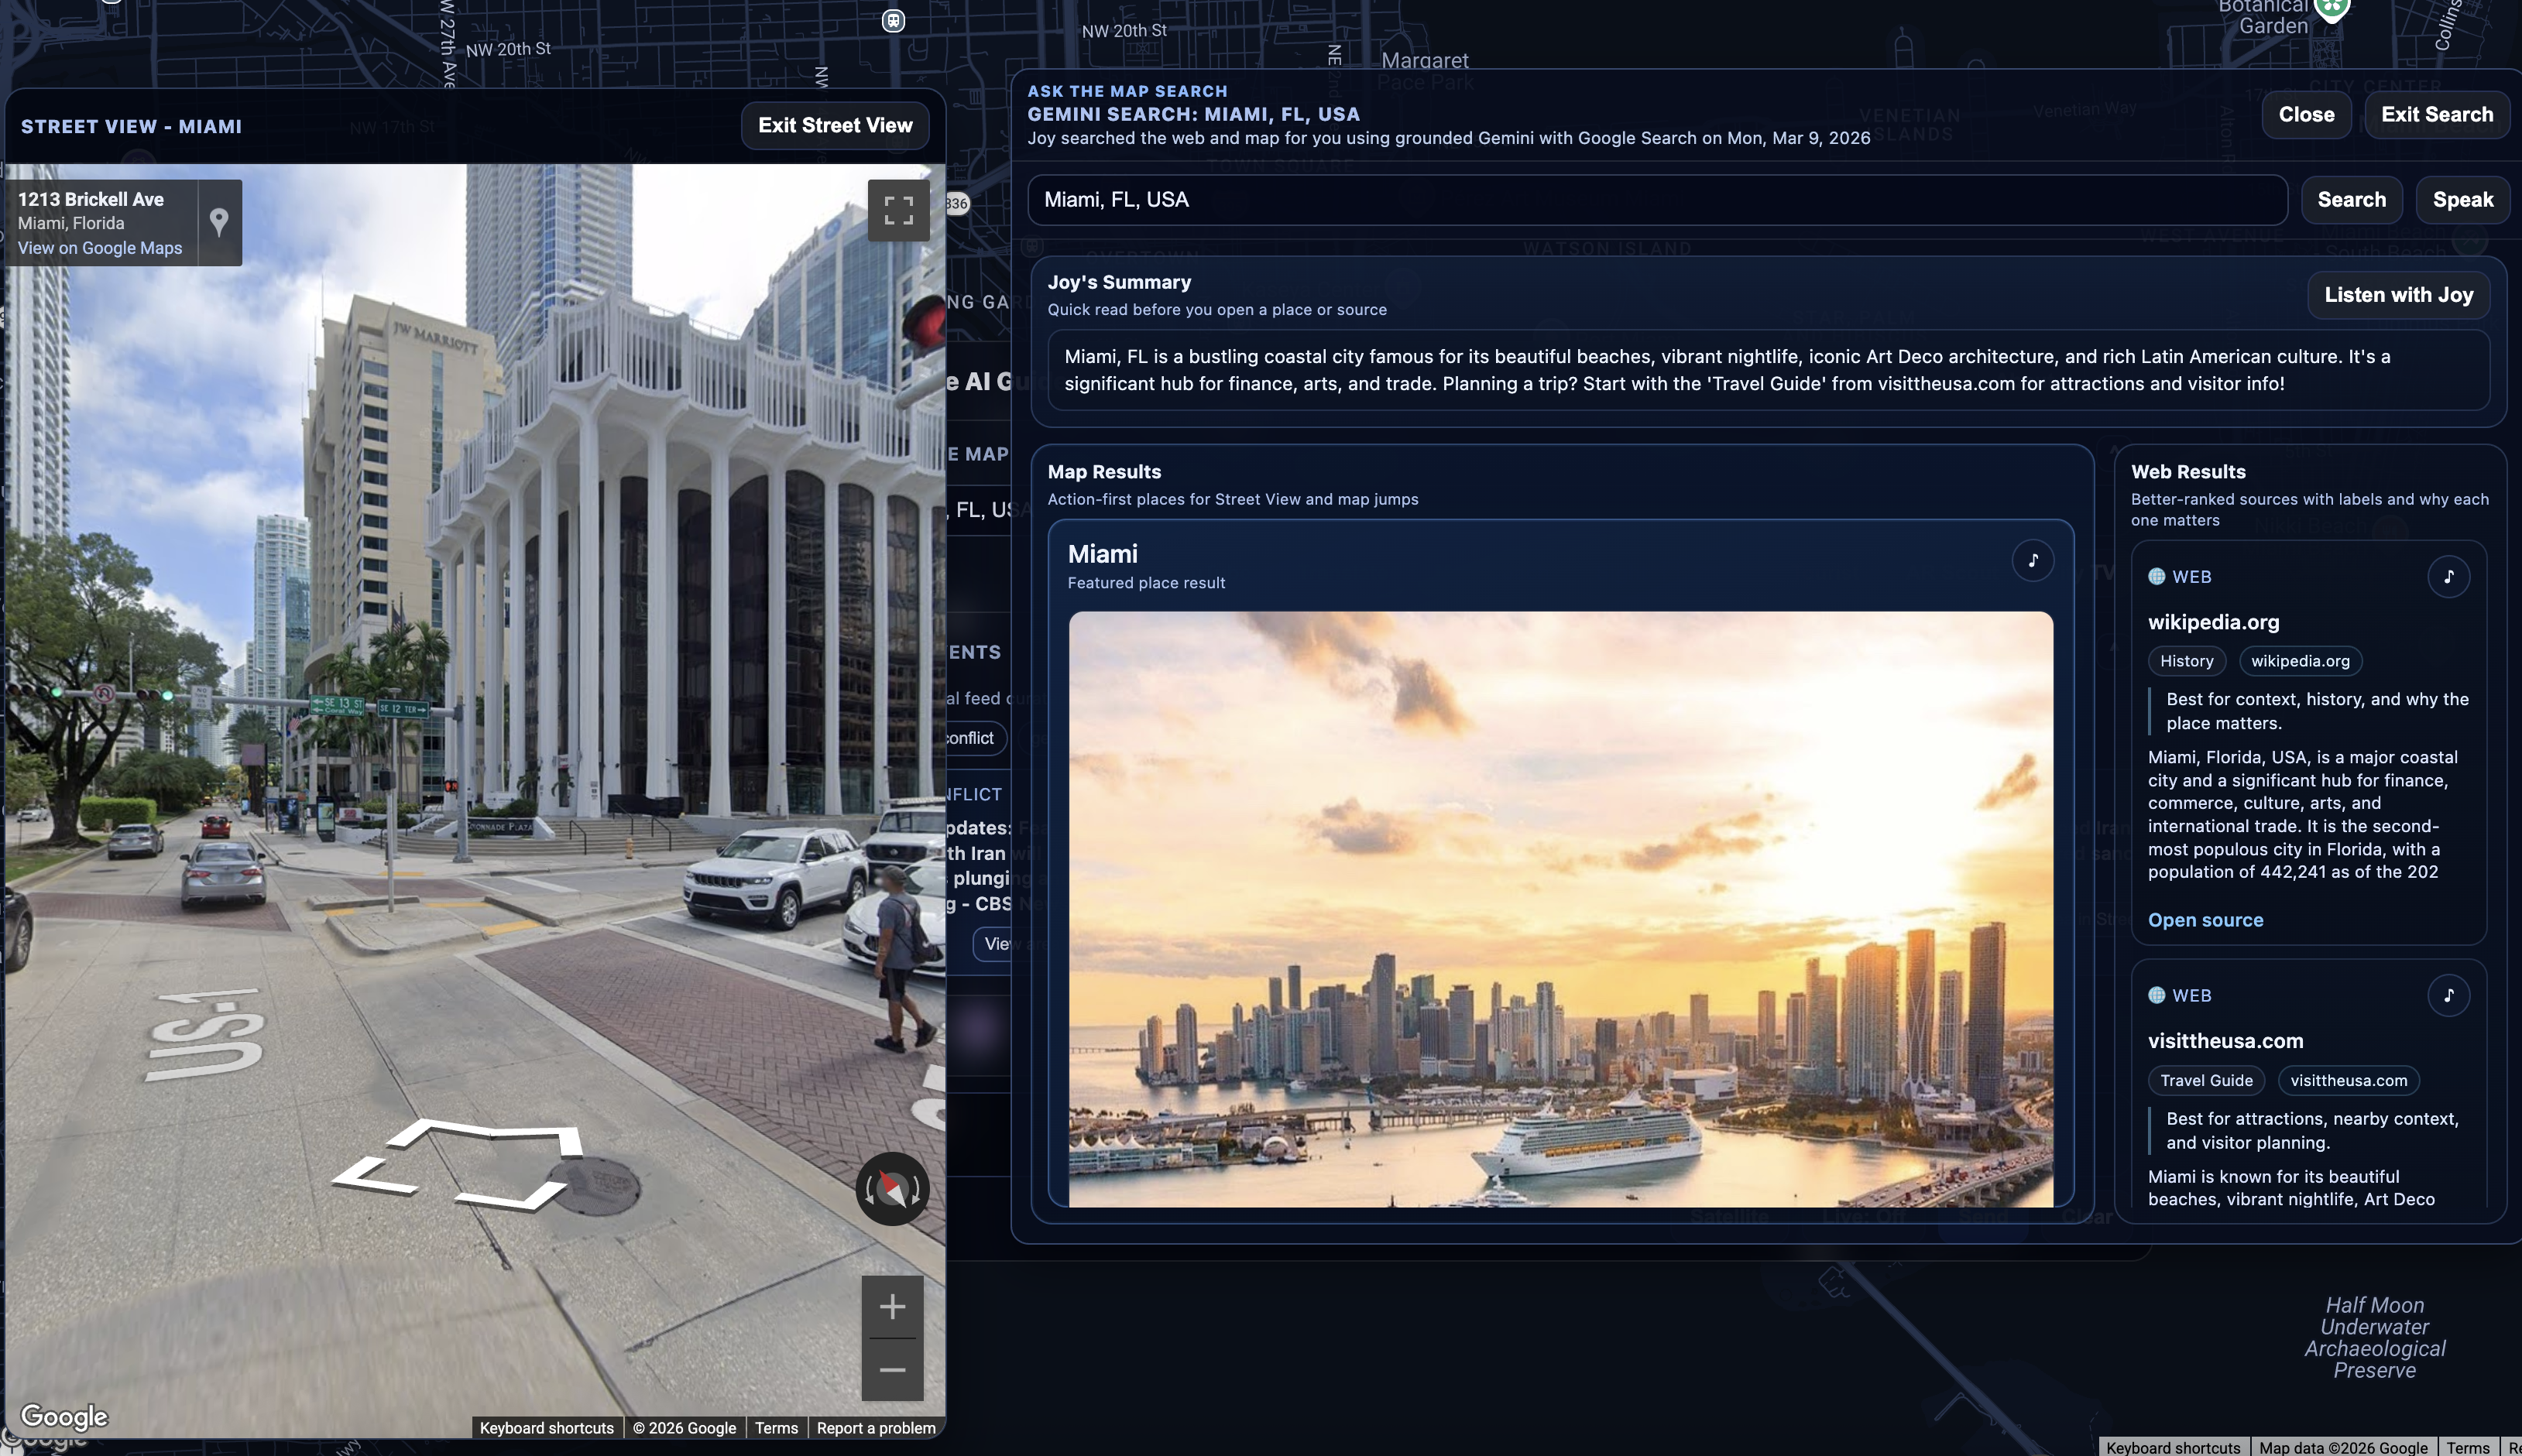Open the View on Google Maps link
The height and width of the screenshot is (1456, 2522).
pyautogui.click(x=100, y=248)
